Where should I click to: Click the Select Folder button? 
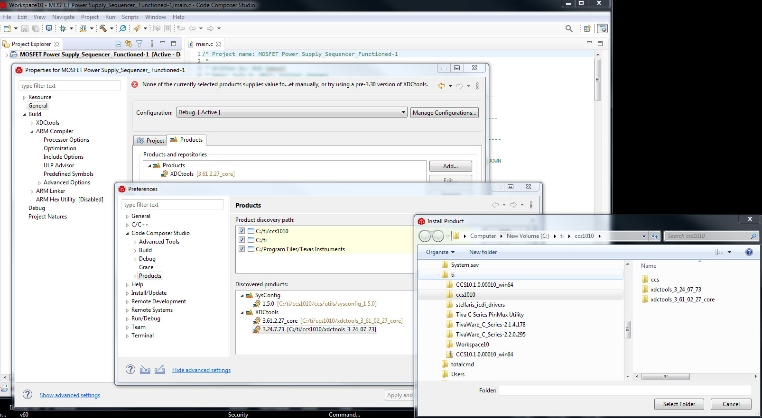(679, 404)
